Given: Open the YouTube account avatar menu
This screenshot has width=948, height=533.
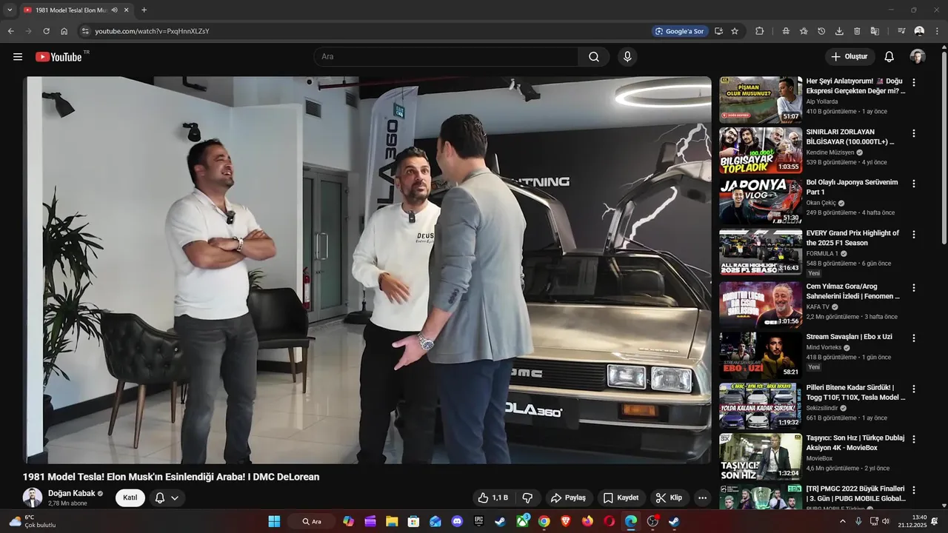Looking at the screenshot, I should (x=918, y=57).
